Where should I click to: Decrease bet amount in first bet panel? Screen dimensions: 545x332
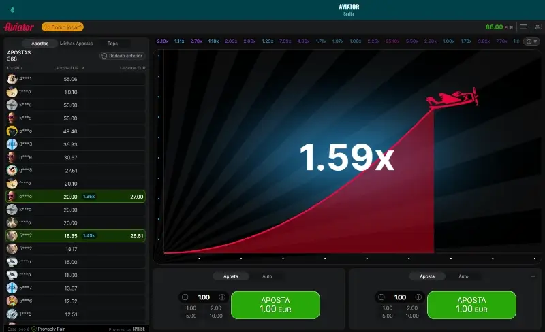coord(185,297)
